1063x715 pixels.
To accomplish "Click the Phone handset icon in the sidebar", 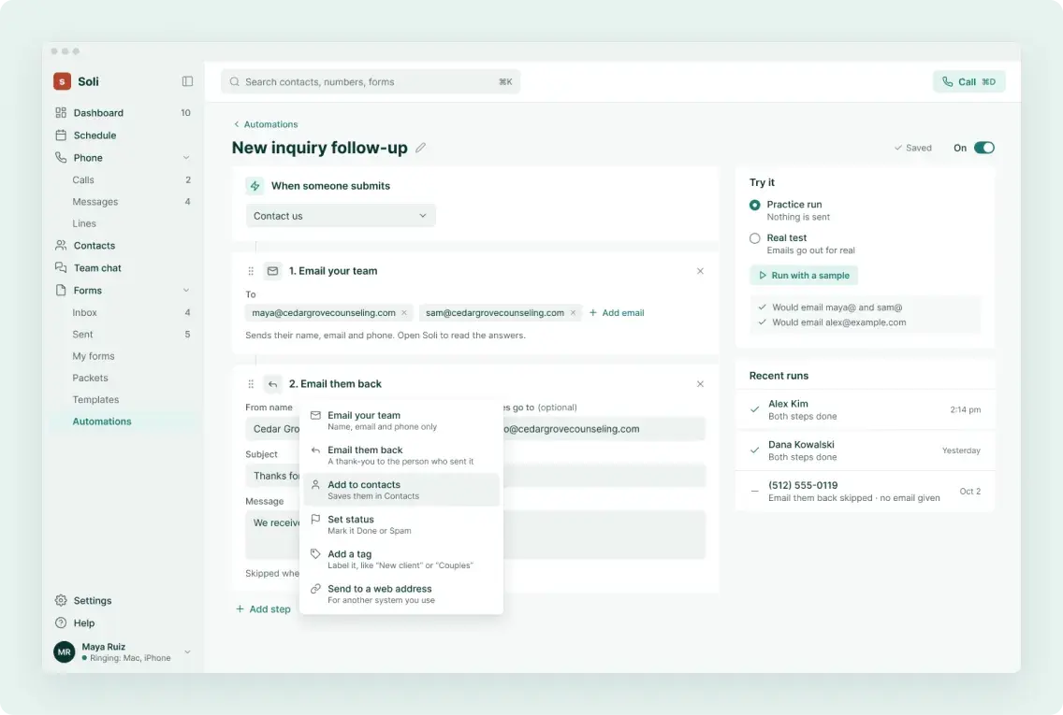I will 61,157.
